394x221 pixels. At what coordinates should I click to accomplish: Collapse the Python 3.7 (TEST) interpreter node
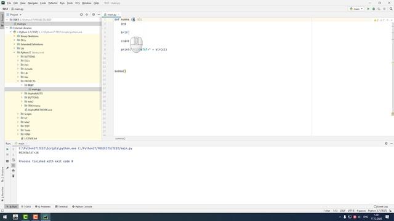click(x=11, y=32)
